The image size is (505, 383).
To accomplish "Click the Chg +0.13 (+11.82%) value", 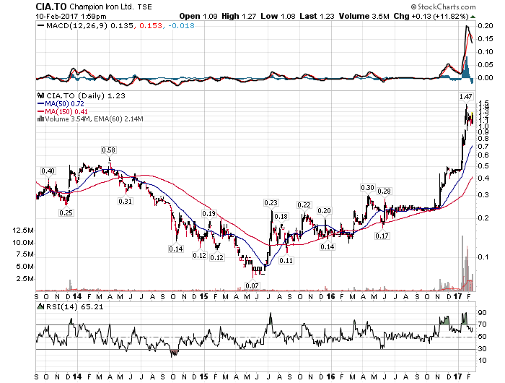I will tap(431, 16).
